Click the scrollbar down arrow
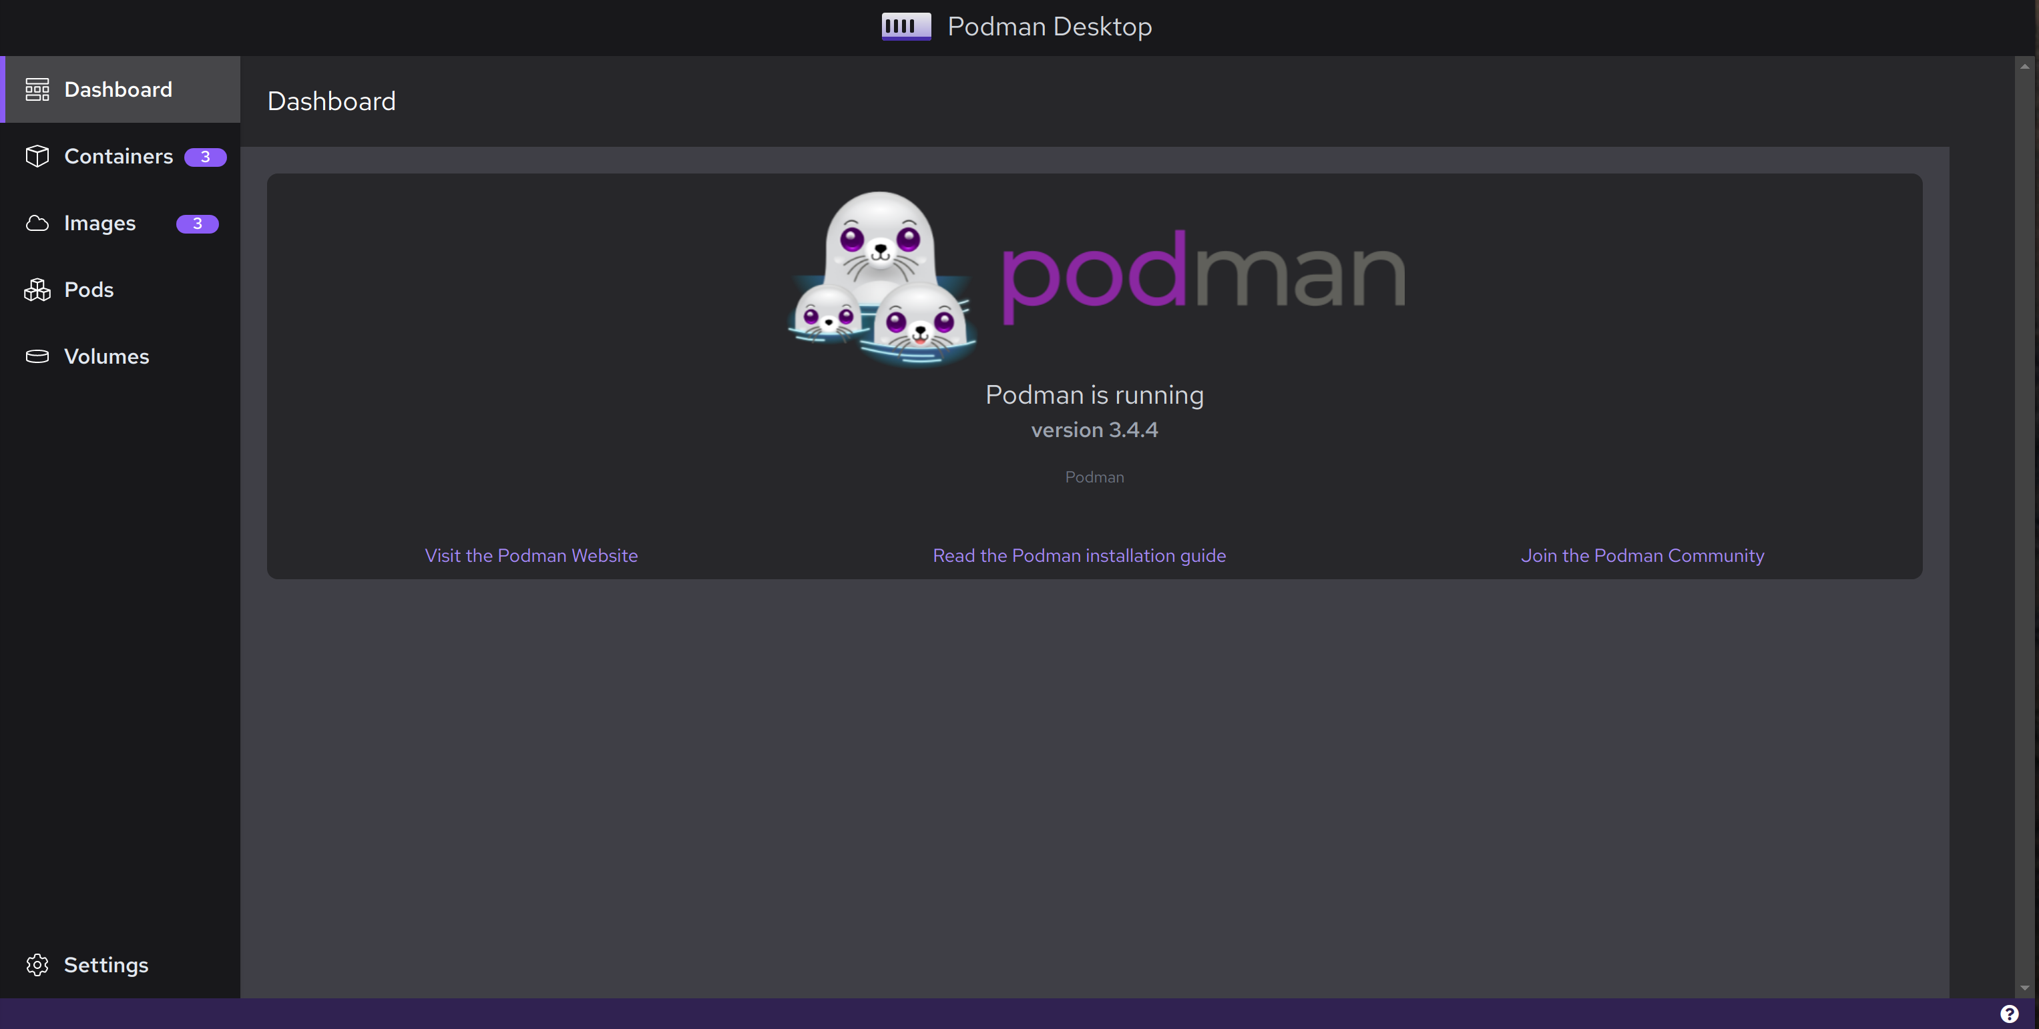This screenshot has height=1029, width=2039. point(2025,987)
